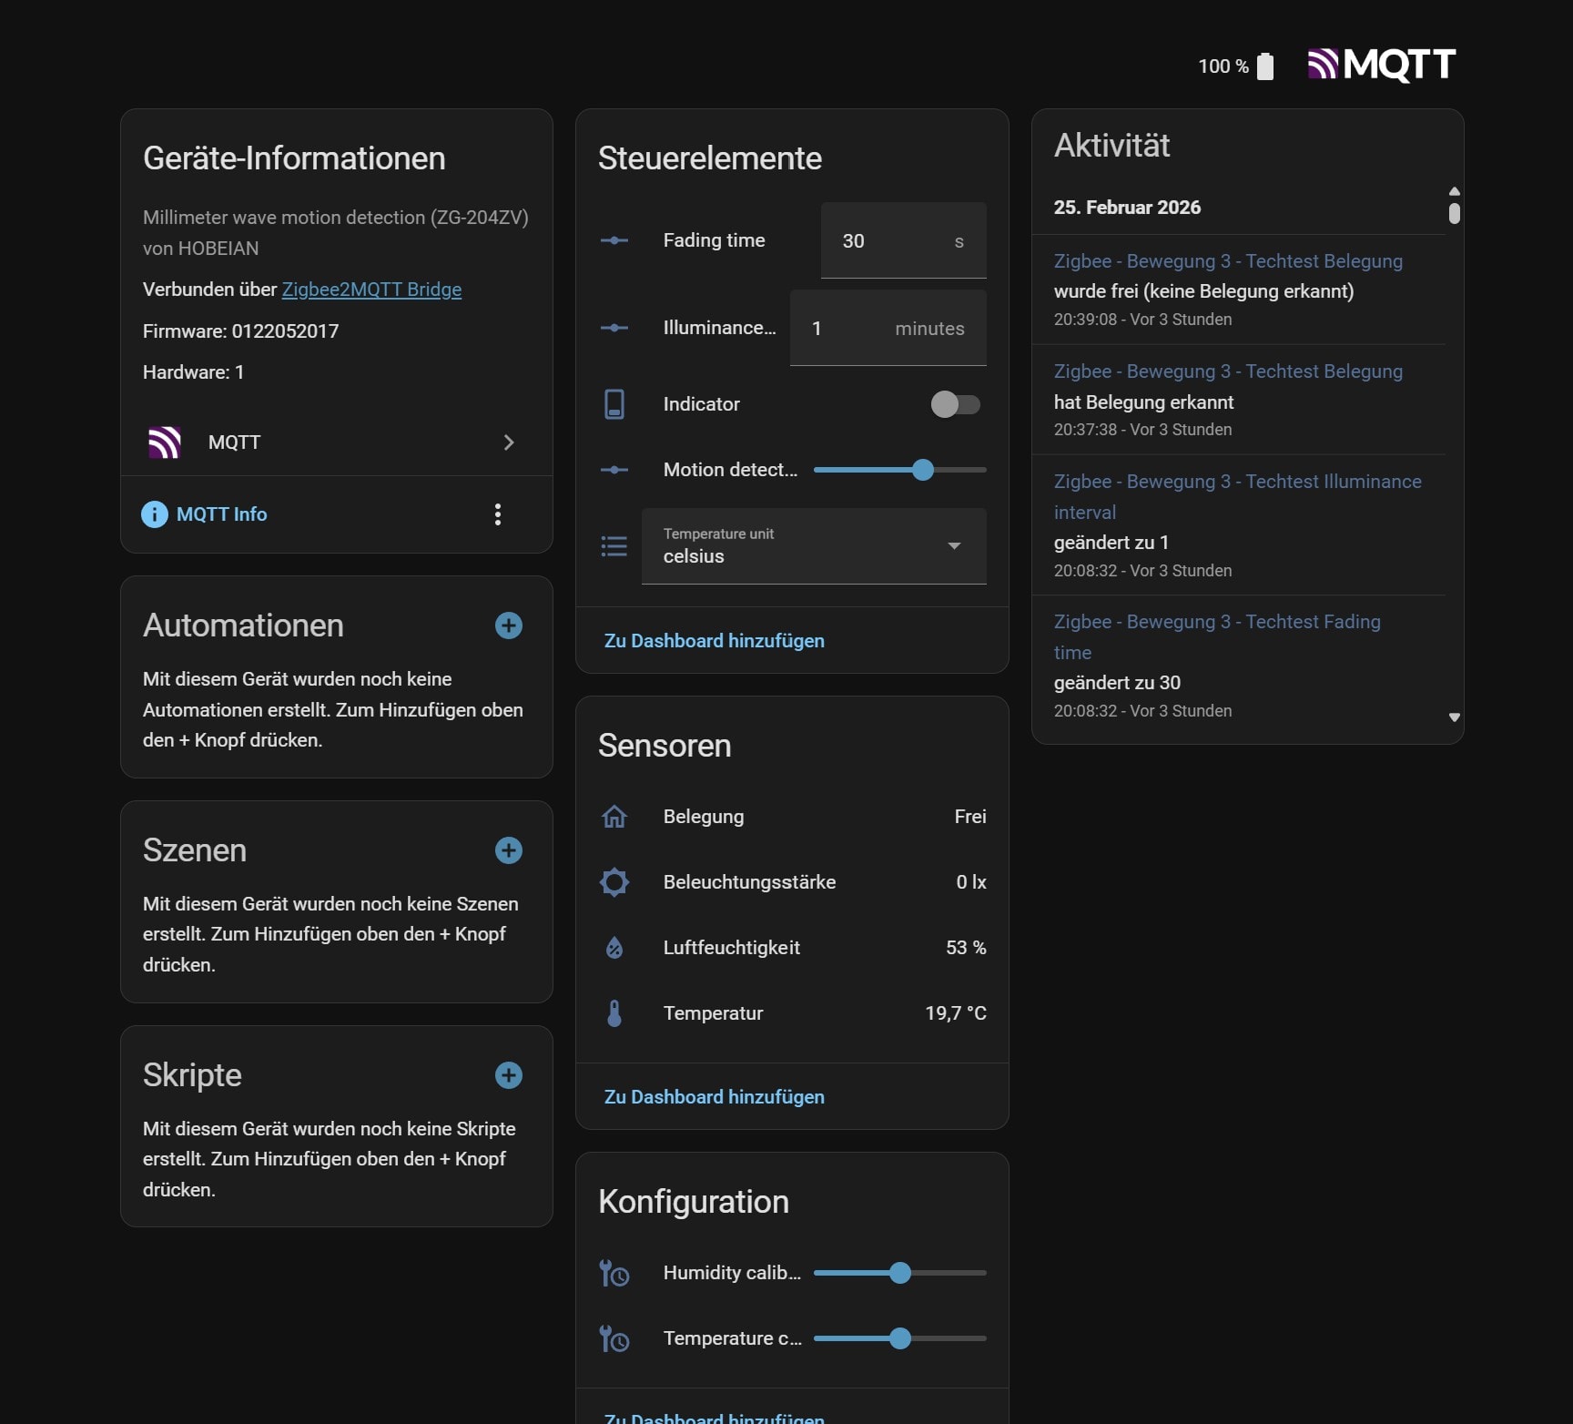Open the Zigbee2MQTT Bridge link
Viewport: 1573px width, 1424px height.
pos(371,290)
